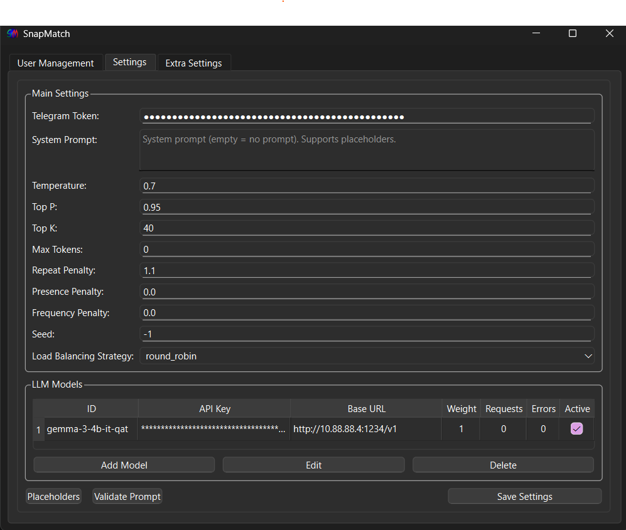Select the Settings tab
This screenshot has height=530, width=626.
click(130, 62)
